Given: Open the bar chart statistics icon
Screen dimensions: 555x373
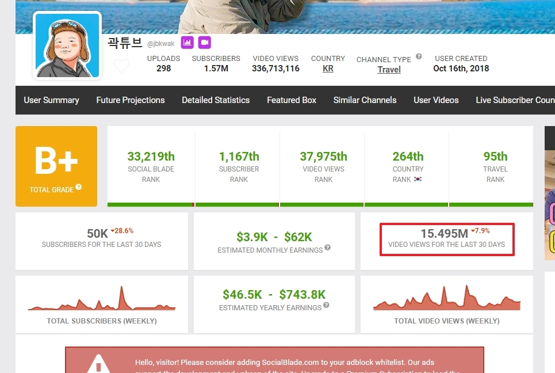Looking at the screenshot, I should click(187, 42).
